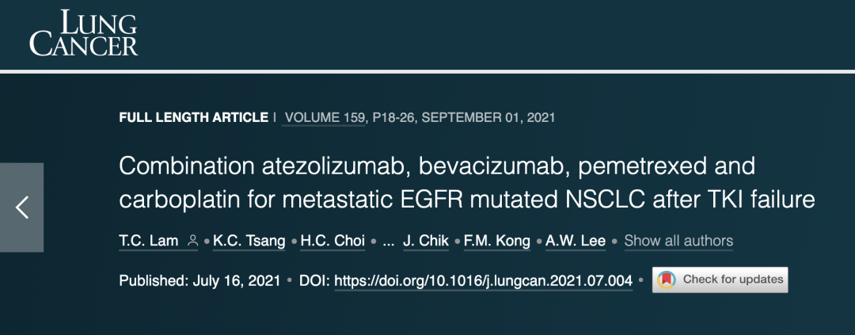Open author J. Chik details
Viewport: 855px width, 335px height.
coord(426,241)
